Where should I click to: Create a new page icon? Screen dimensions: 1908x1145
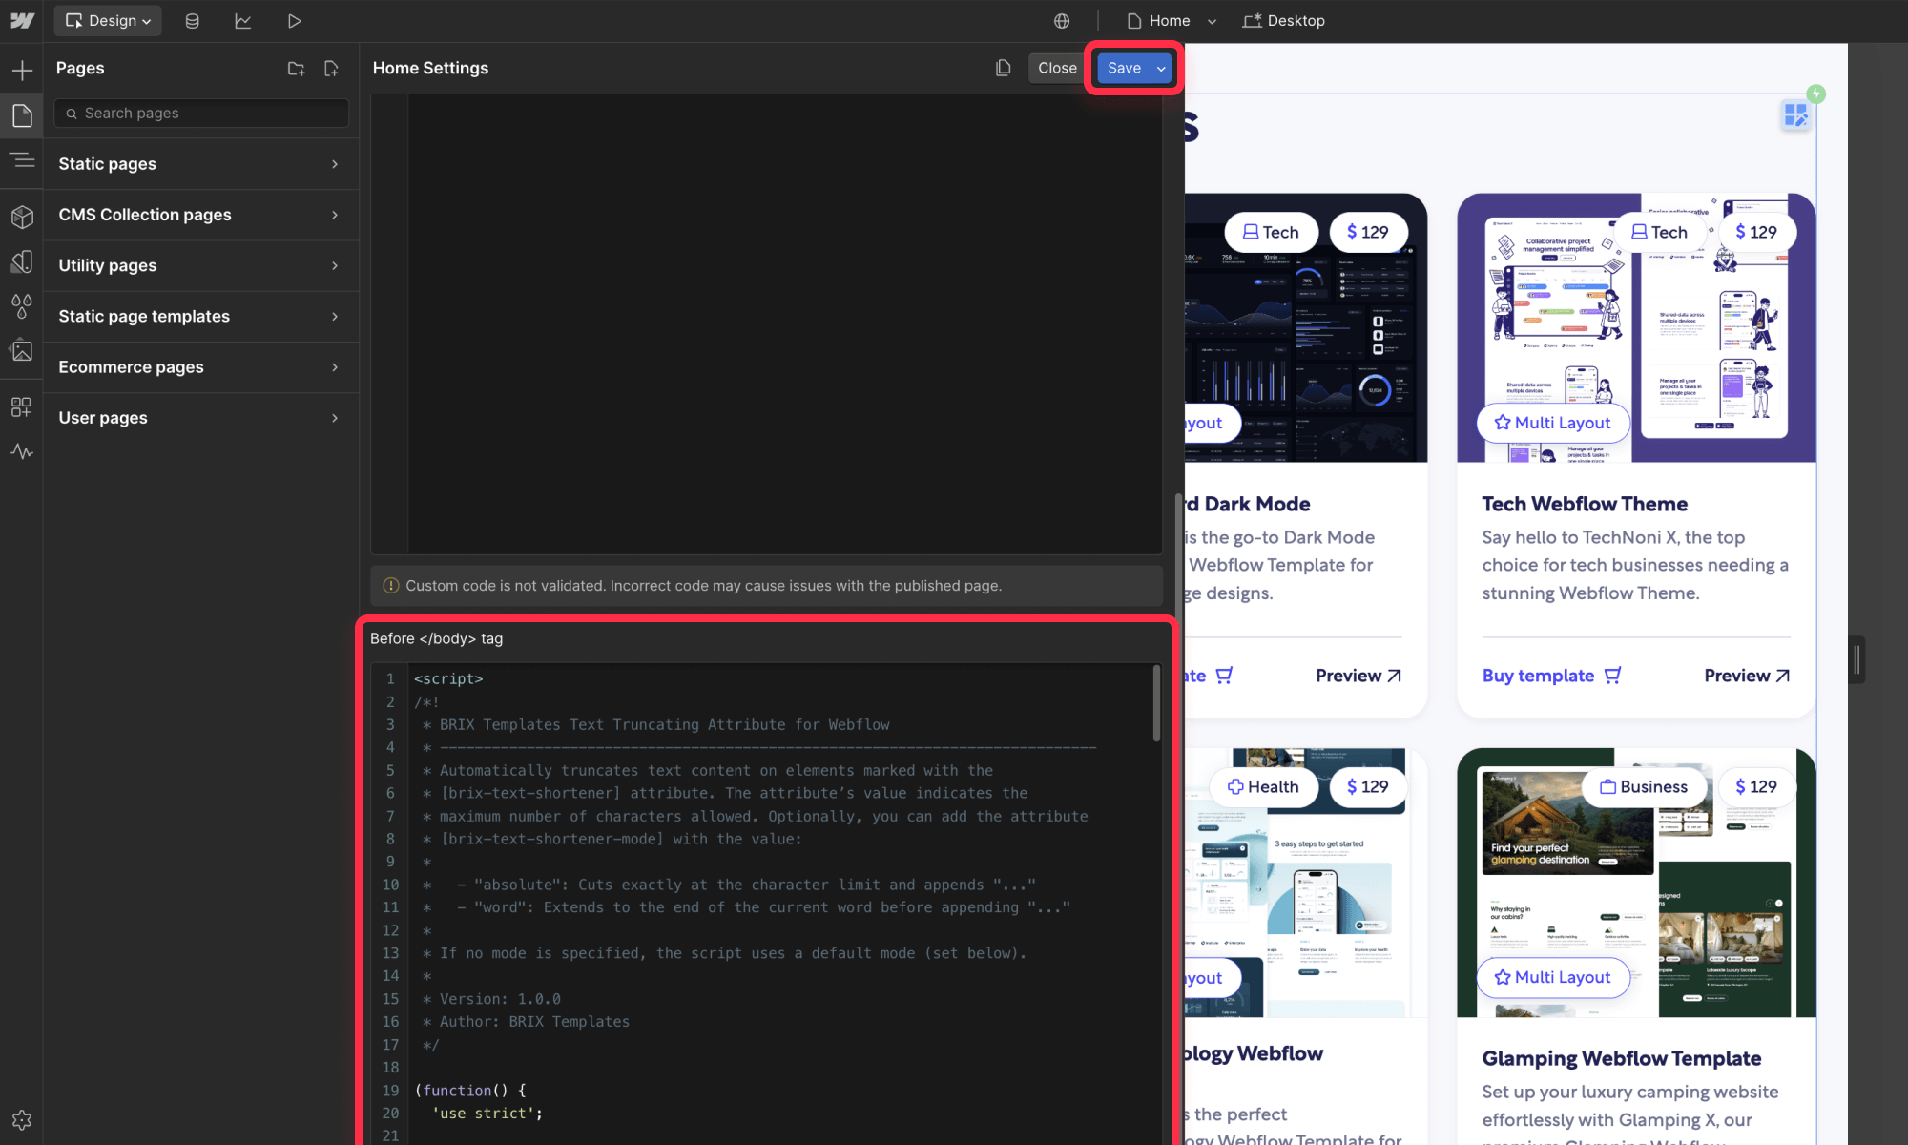tap(331, 68)
